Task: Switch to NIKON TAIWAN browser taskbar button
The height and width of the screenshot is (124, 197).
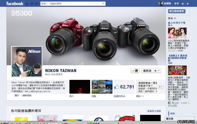Action: point(42,123)
